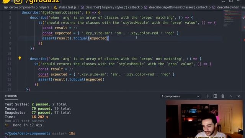Switch to the TERMINAL panel tab
Image resolution: width=245 pixels, height=138 pixels.
click(11, 96)
